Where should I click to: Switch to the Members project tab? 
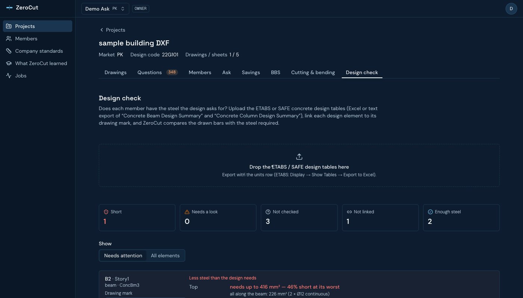[200, 73]
